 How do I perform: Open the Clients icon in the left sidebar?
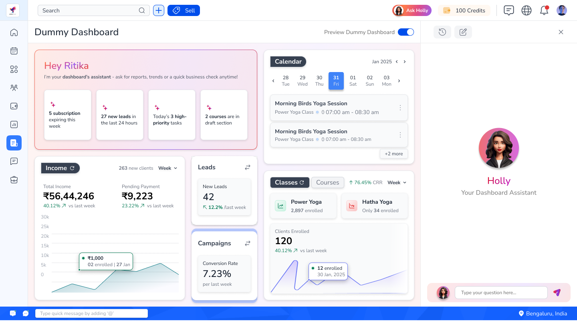tap(14, 87)
